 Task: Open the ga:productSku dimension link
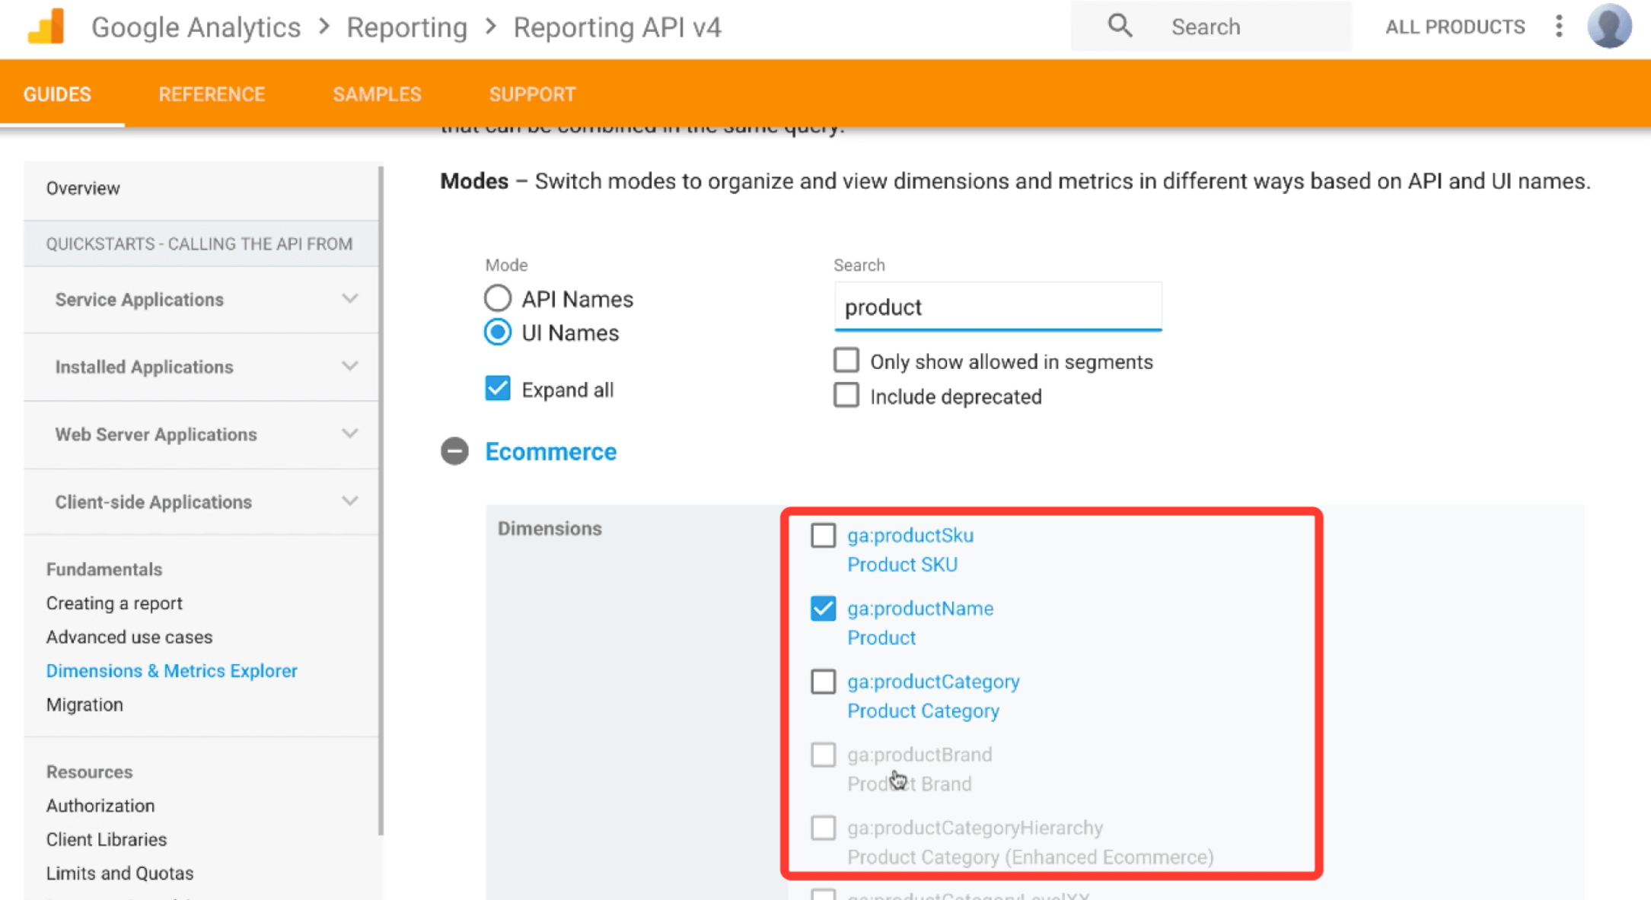tap(910, 536)
